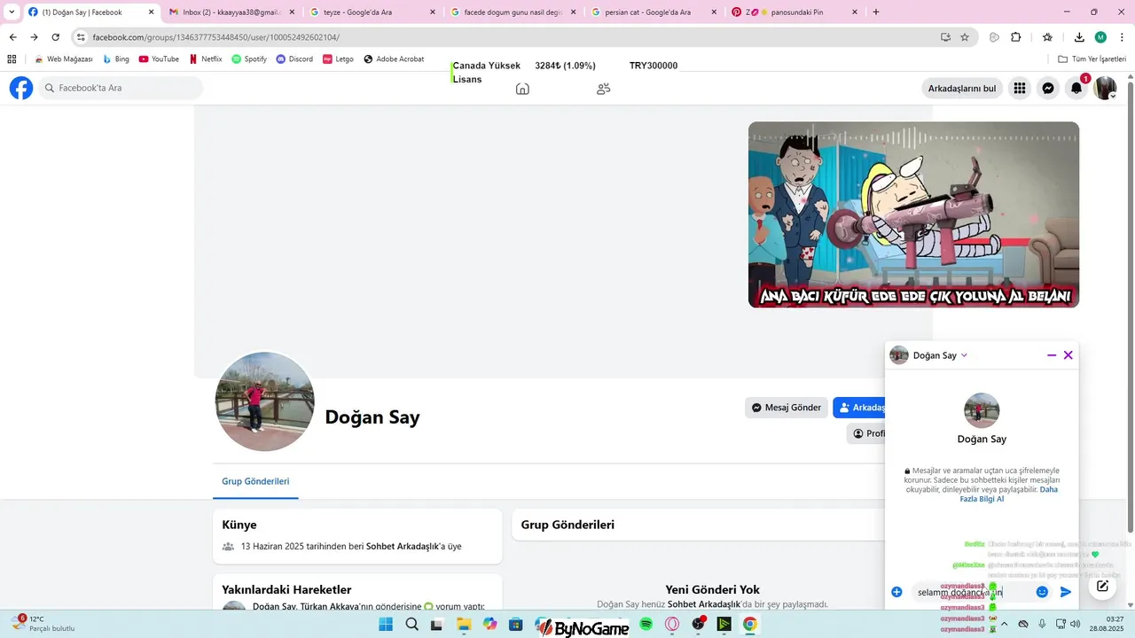
Task: Open the Discord bookmark
Action: tap(294, 59)
